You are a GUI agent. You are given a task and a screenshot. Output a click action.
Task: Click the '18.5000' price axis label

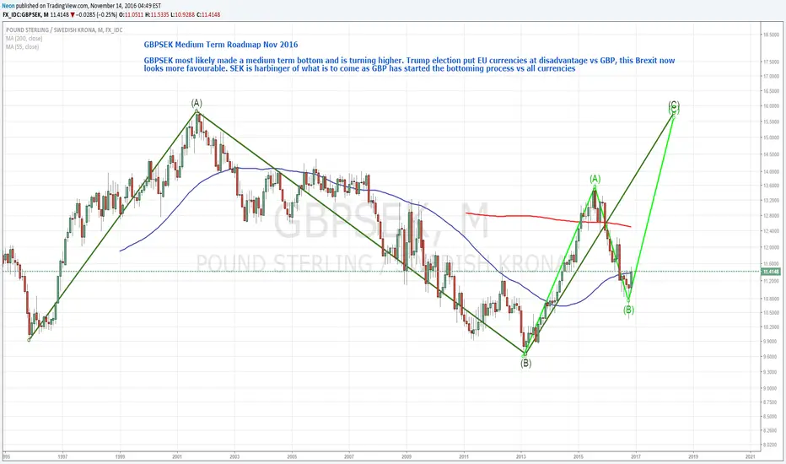[x=771, y=35]
